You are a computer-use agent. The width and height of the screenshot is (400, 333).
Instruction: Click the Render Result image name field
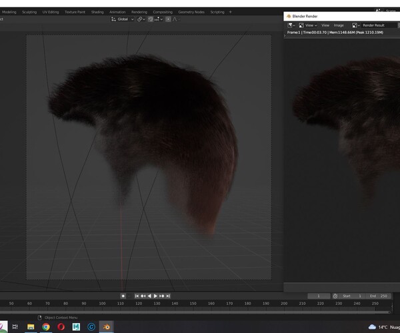click(x=379, y=25)
